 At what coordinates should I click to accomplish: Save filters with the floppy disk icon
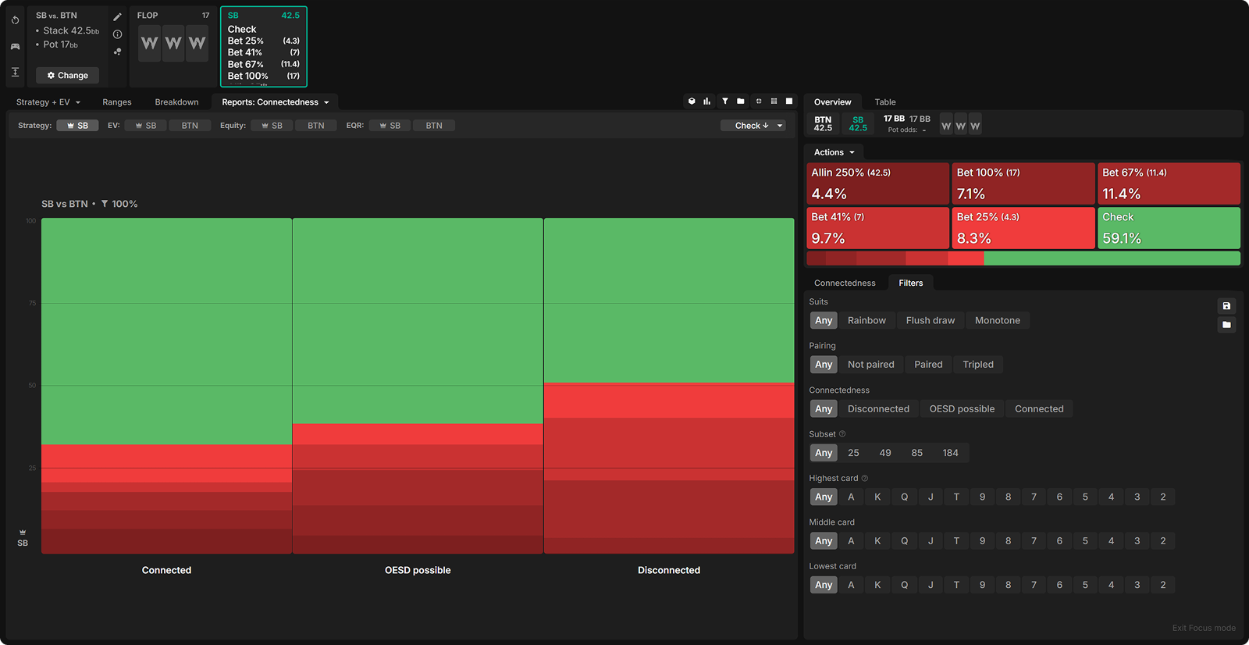[1226, 306]
